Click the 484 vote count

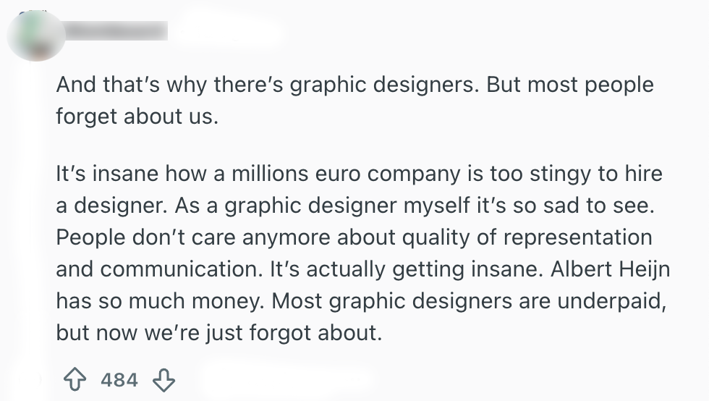(119, 380)
